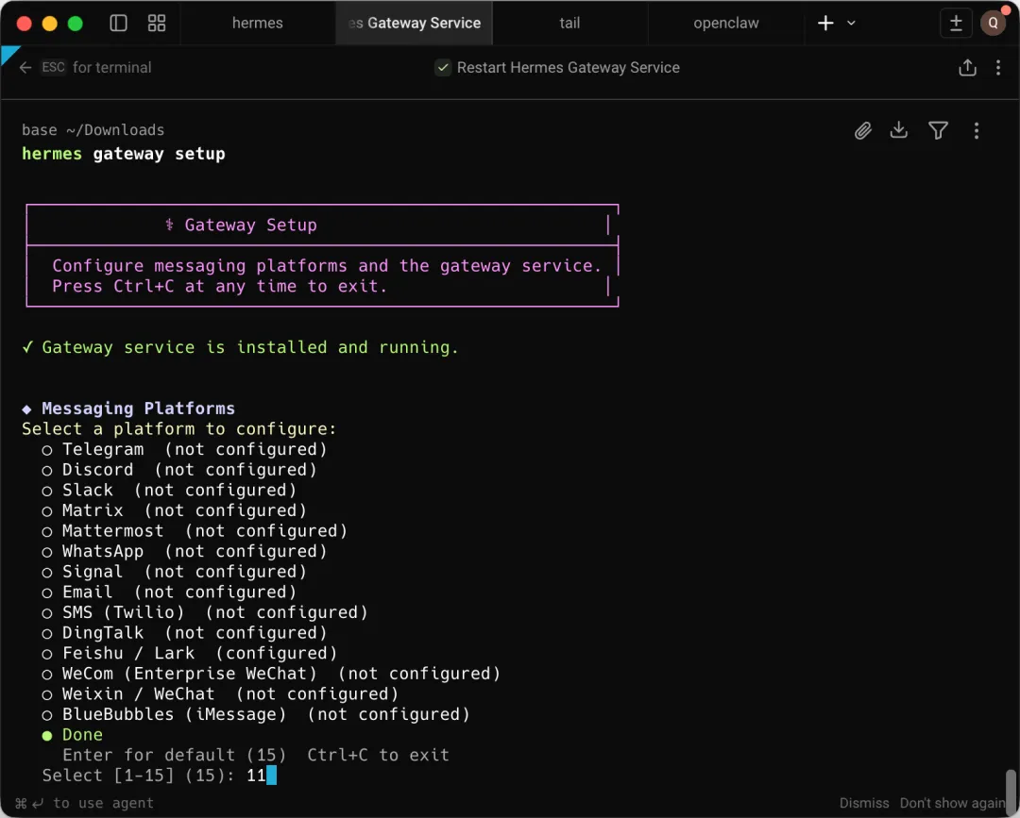
Task: Select the Done radio option
Action: click(x=47, y=736)
